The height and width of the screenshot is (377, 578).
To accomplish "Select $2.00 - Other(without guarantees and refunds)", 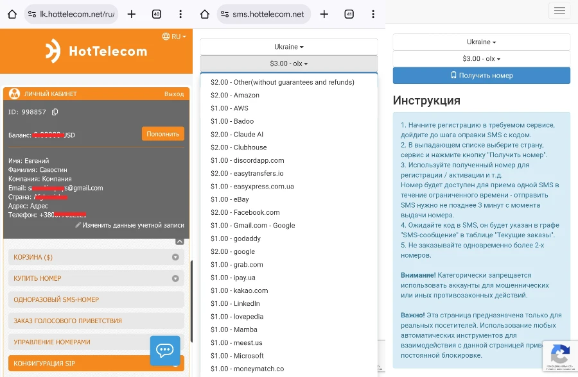I will pyautogui.click(x=289, y=82).
